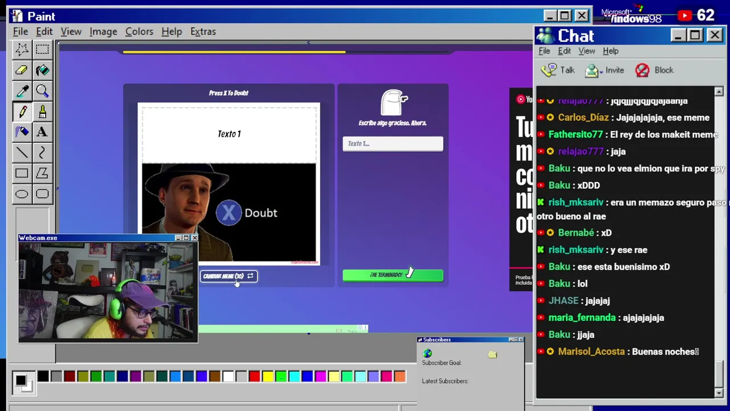Screen dimensions: 730x411
Task: Select the rectangular Select tool in Paint
Action: (x=42, y=50)
